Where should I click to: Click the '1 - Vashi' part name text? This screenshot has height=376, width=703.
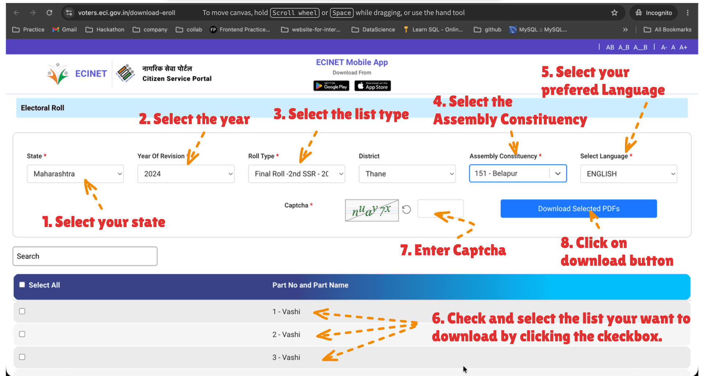[286, 312]
